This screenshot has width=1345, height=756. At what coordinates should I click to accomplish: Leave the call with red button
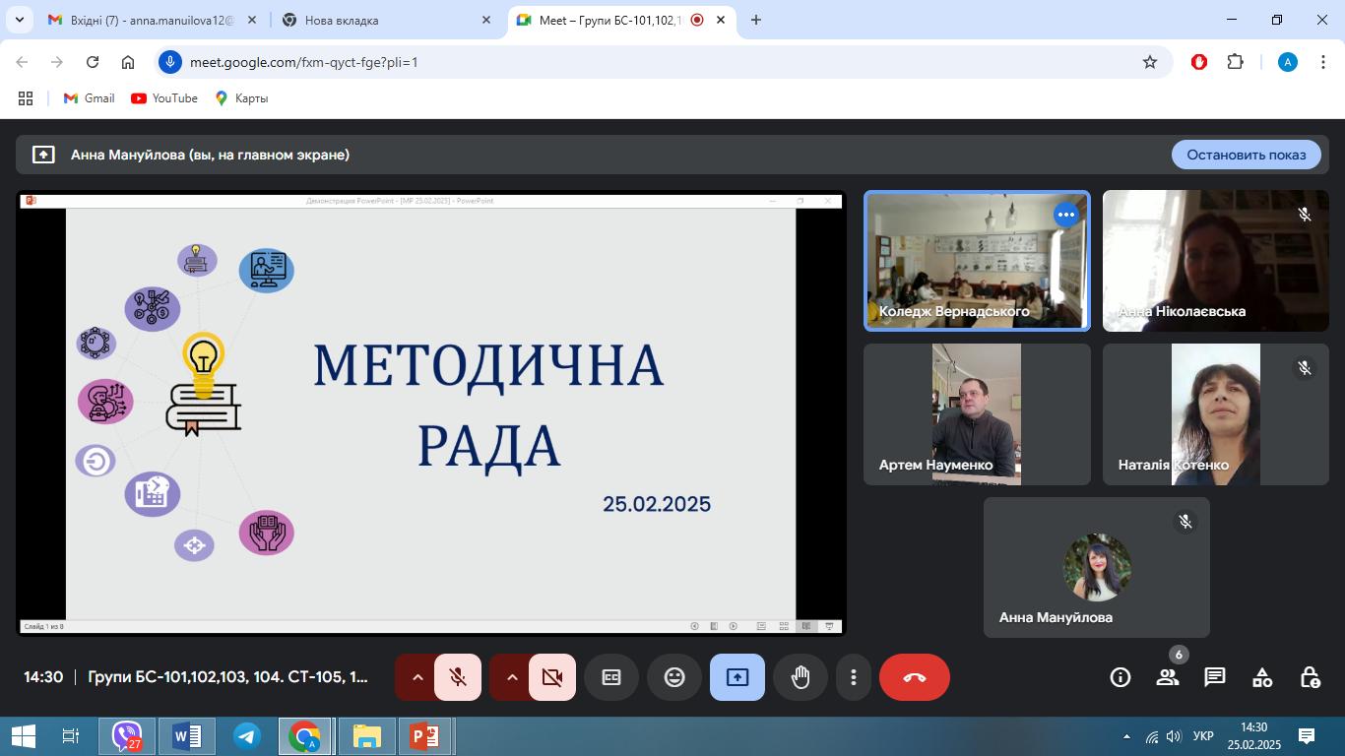pyautogui.click(x=915, y=677)
